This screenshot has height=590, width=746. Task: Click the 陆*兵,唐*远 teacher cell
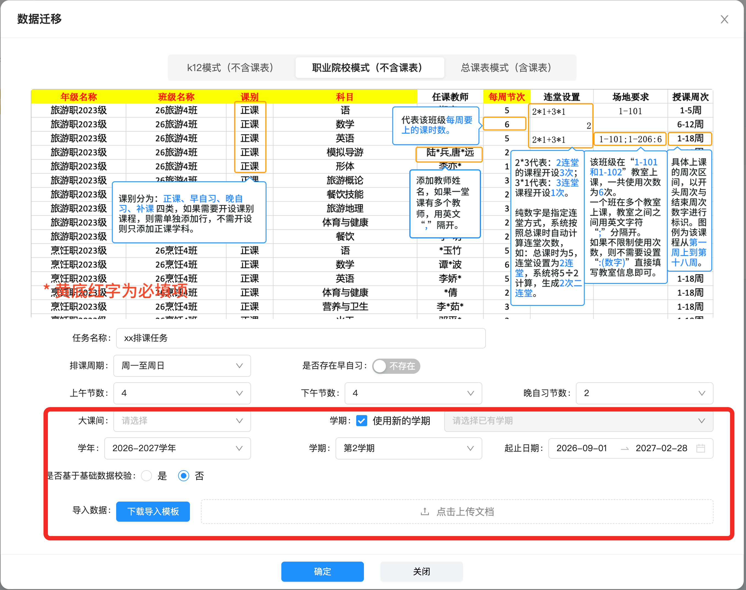(x=450, y=153)
